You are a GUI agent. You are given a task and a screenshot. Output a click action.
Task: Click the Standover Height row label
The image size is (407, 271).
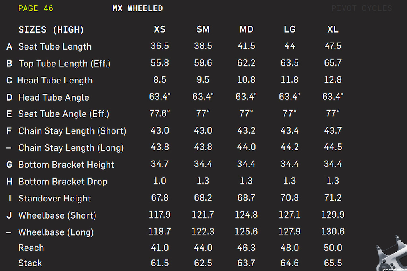[x=54, y=199]
